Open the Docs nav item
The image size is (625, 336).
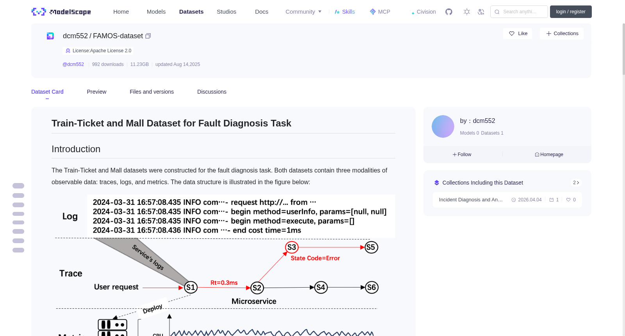pos(262,12)
